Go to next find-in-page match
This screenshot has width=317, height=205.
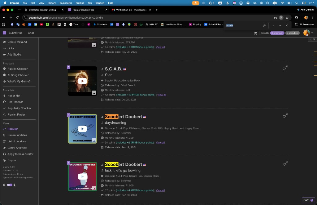coord(280,25)
